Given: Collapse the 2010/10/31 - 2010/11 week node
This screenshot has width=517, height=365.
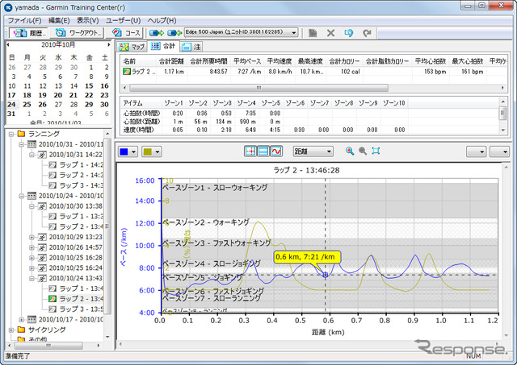Looking at the screenshot, I should pos(21,144).
